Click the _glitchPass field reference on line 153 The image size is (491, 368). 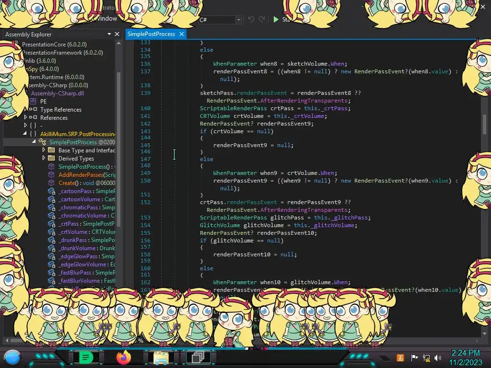coord(351,218)
